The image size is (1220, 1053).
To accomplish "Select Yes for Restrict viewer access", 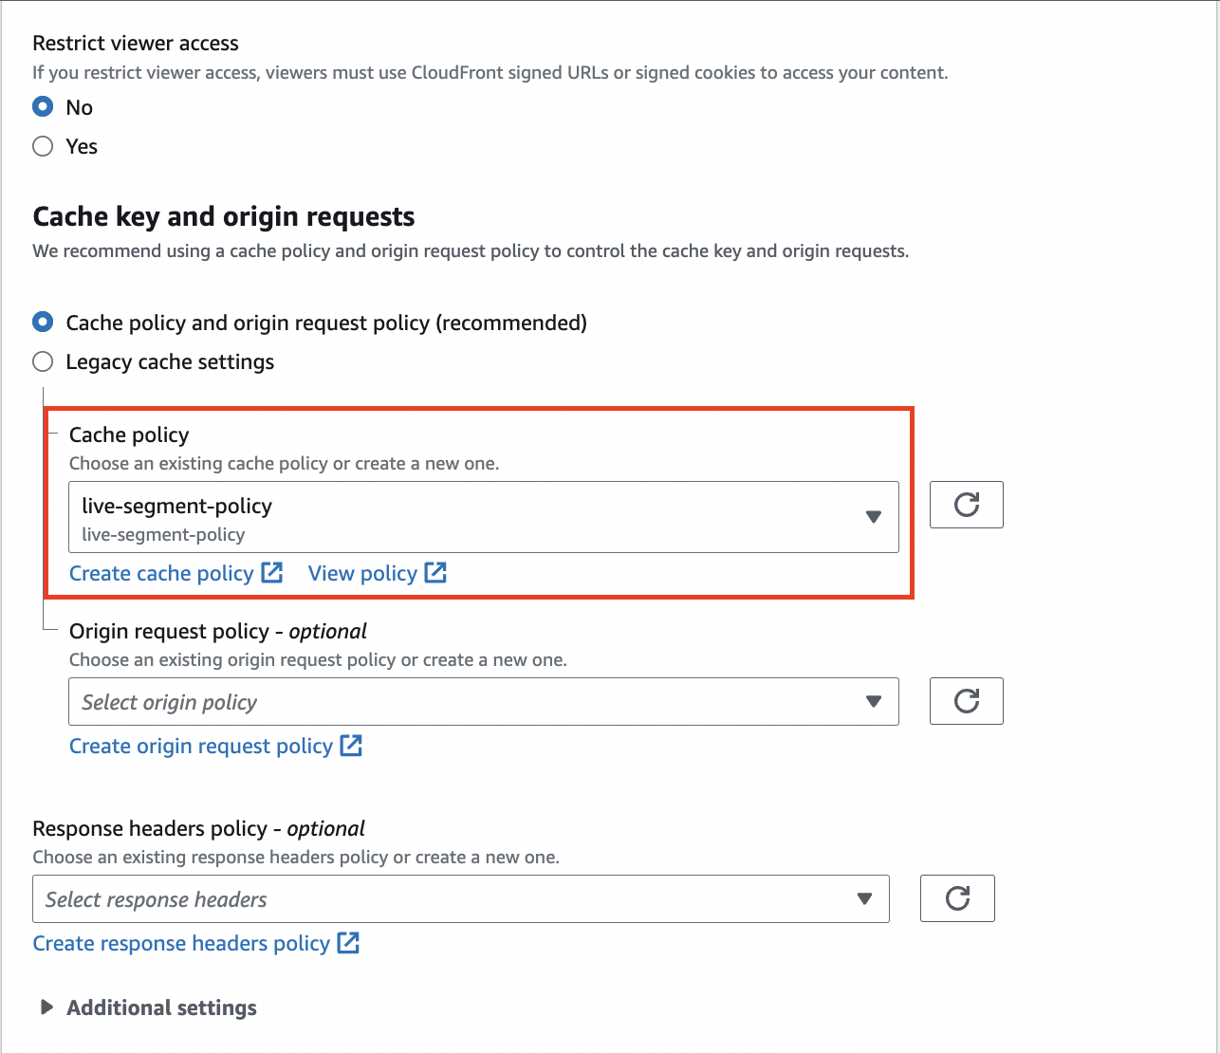I will coord(43,146).
